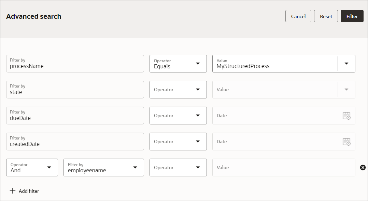Cancel the advanced search
Screen dimensions: 368x201
tap(298, 16)
